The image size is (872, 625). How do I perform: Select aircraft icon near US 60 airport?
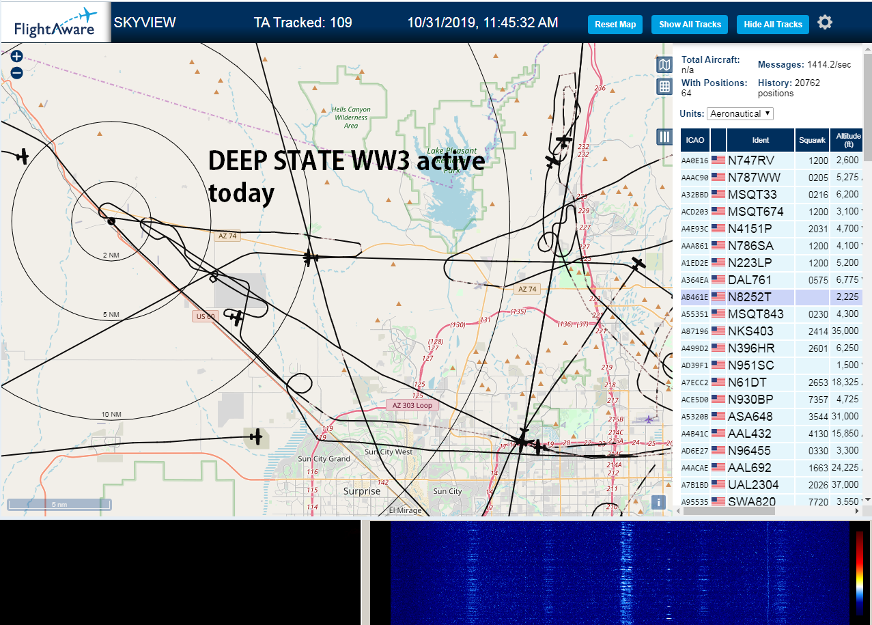(236, 318)
